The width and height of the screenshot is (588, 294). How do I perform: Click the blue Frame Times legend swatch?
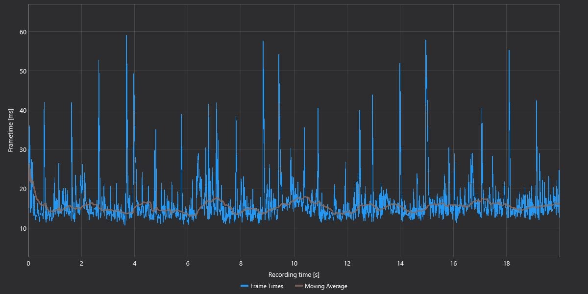click(x=244, y=286)
